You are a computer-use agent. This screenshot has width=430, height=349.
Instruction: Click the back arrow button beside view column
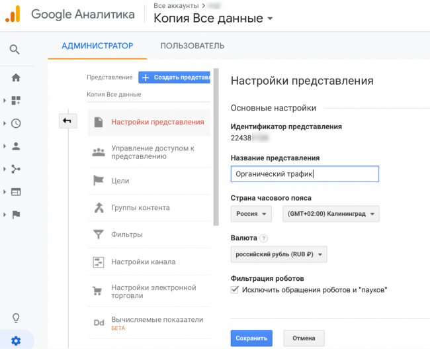[x=67, y=121]
